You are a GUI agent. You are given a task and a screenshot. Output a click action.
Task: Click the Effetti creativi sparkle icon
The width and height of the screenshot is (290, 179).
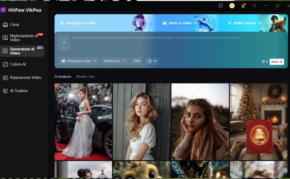point(229,23)
